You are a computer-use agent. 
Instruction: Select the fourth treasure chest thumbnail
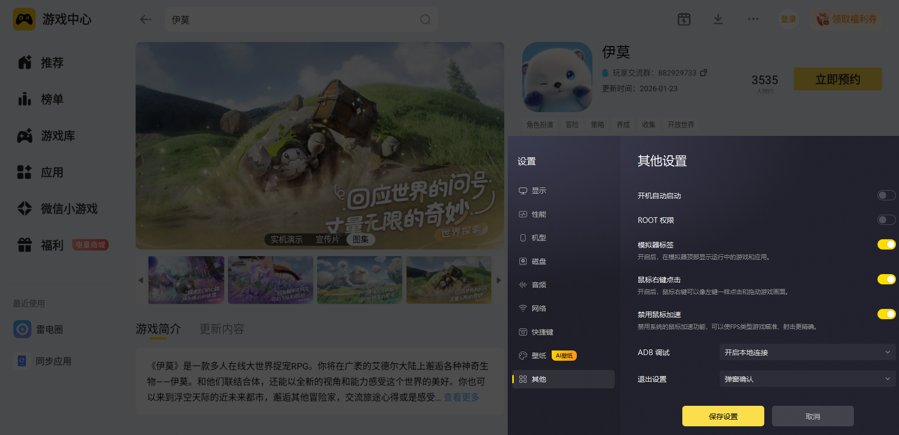[448, 280]
